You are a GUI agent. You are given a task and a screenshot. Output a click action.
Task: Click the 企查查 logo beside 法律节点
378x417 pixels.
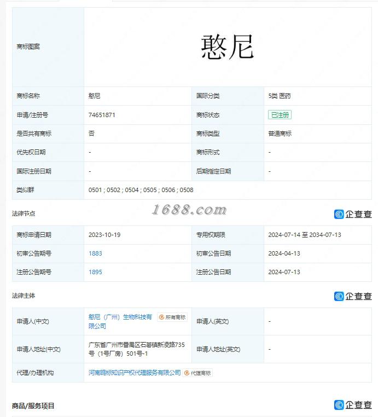pos(353,214)
